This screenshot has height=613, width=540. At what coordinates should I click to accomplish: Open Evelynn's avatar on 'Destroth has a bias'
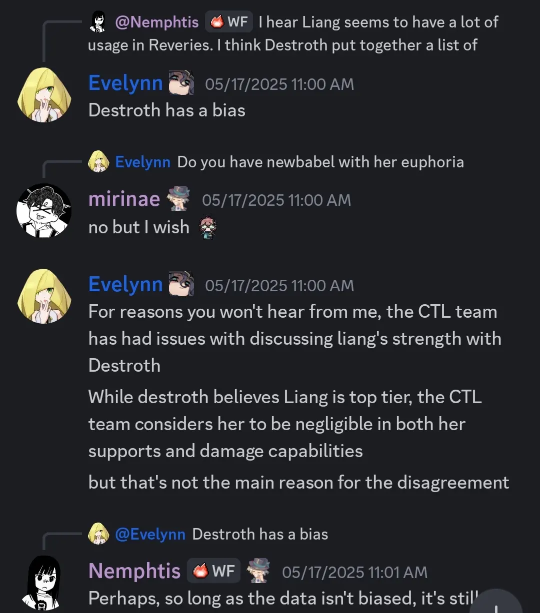(x=44, y=95)
